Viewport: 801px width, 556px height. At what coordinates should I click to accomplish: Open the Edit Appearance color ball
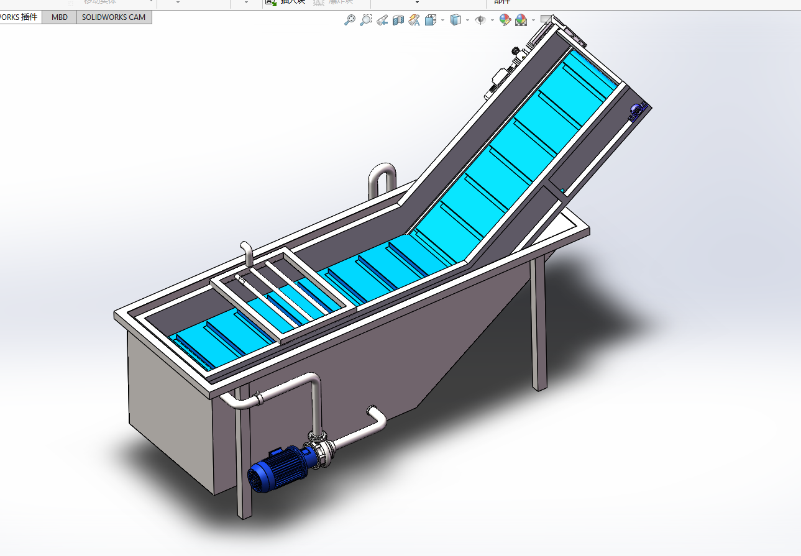tap(505, 20)
